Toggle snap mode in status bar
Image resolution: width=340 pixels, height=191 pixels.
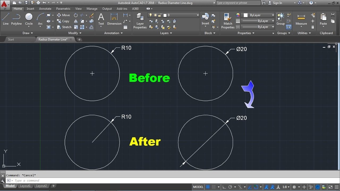(x=214, y=187)
